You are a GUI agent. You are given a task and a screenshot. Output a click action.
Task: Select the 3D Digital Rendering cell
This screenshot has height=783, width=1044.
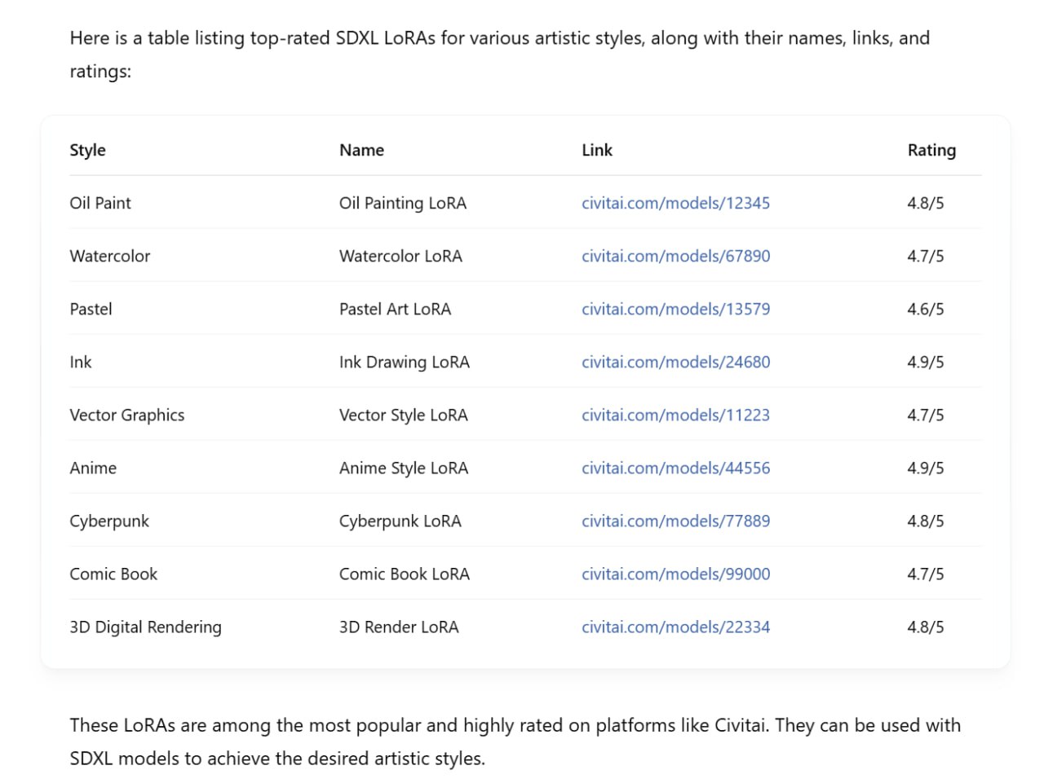click(x=145, y=627)
